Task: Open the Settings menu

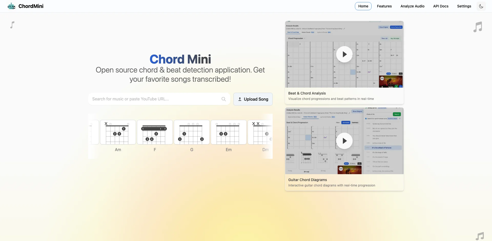Action: [x=464, y=6]
